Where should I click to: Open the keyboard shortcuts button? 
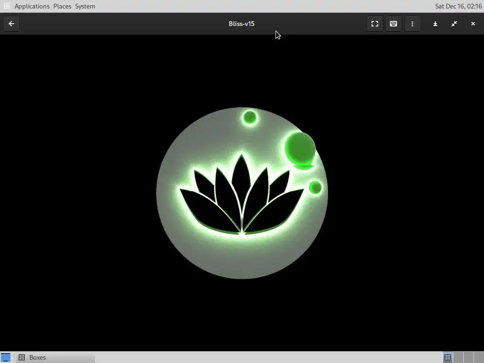393,24
